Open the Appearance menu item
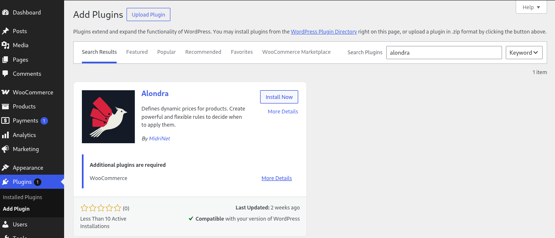 [x=32, y=168]
